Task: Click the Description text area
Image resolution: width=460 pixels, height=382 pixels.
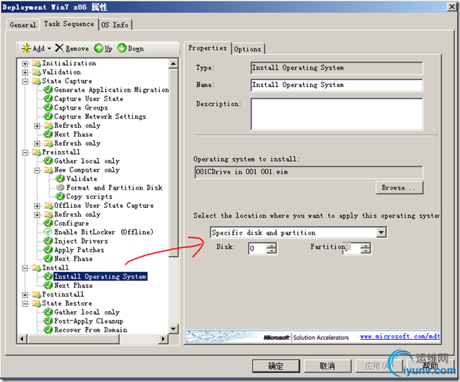Action: pyautogui.click(x=337, y=114)
